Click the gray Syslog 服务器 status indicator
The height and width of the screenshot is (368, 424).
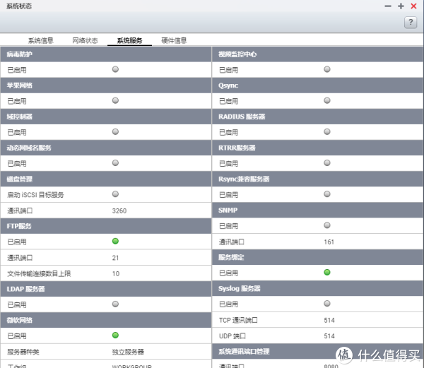tap(327, 304)
